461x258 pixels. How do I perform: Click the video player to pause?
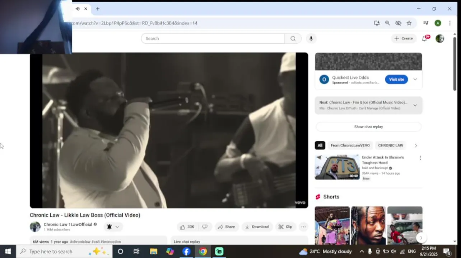[169, 130]
